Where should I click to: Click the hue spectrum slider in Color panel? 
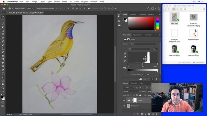click(x=158, y=24)
